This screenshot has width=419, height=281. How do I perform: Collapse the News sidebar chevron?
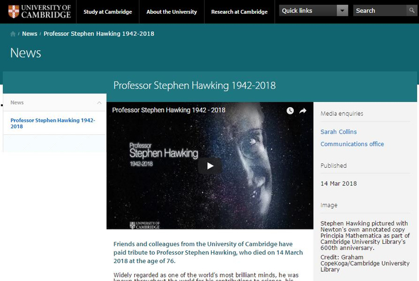pyautogui.click(x=99, y=102)
